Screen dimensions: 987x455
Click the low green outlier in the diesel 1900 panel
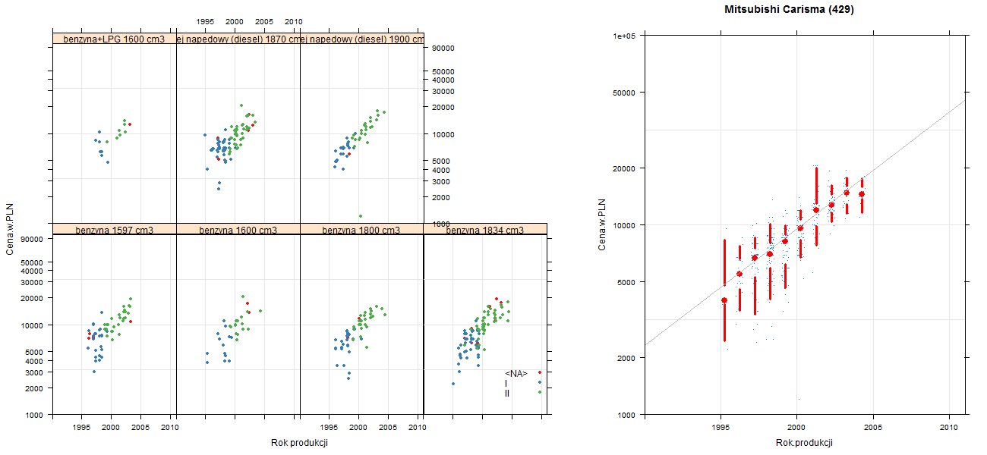[x=360, y=216]
